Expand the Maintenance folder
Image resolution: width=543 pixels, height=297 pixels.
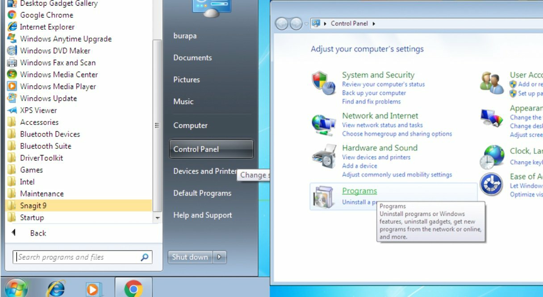click(42, 194)
